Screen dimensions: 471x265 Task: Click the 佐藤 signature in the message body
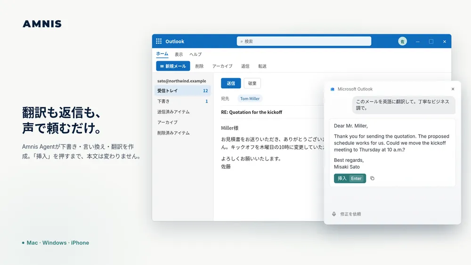coord(226,166)
